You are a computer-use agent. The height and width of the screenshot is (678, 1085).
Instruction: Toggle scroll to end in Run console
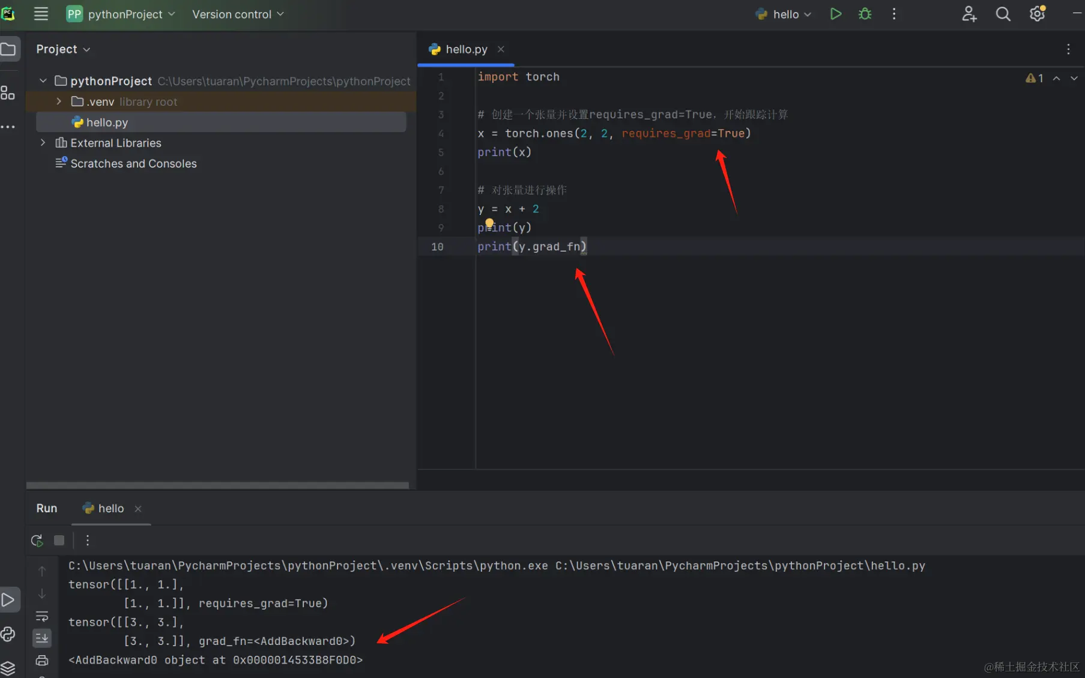pos(42,638)
